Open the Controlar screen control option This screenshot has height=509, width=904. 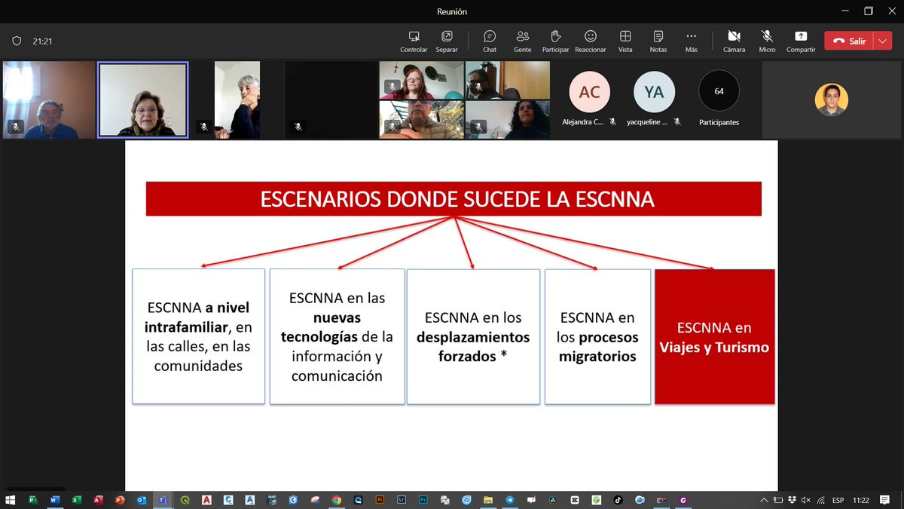[414, 41]
